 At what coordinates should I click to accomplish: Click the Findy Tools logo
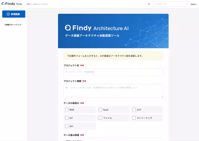pos(12,4)
